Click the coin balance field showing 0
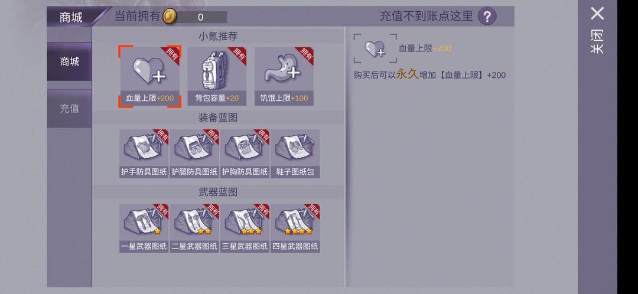Screen dimensions: 638x294 [201, 17]
